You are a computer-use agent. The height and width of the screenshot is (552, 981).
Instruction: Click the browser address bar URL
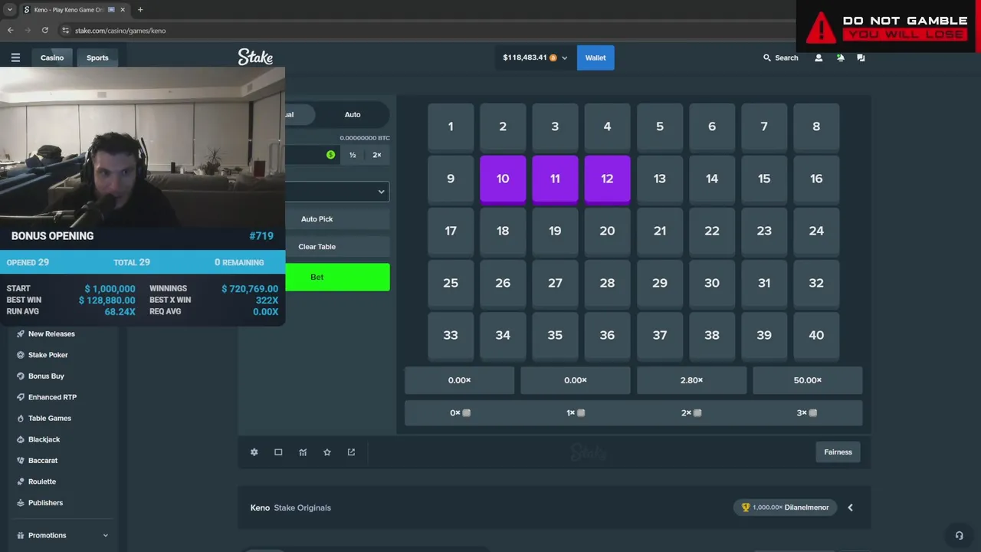[x=120, y=31]
